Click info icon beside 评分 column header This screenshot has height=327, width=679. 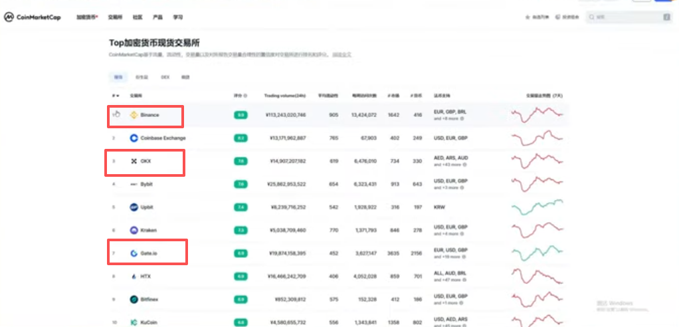[x=246, y=96]
